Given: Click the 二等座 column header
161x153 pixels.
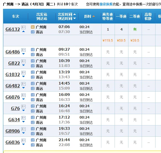Looking at the screenshot, I should click(x=135, y=16).
